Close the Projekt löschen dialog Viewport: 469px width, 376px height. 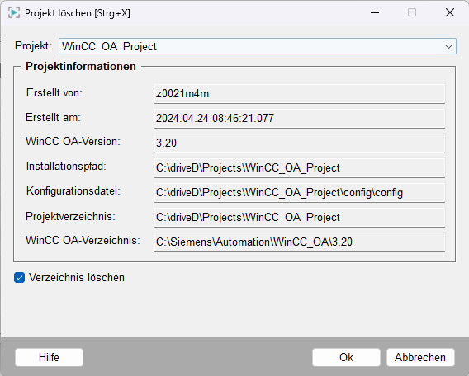coord(450,12)
